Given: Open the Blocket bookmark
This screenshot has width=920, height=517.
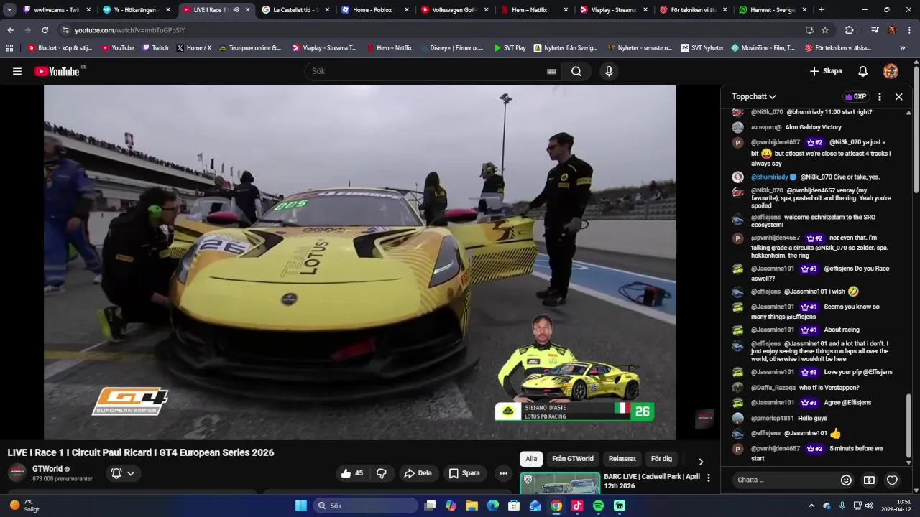Looking at the screenshot, I should 59,48.
